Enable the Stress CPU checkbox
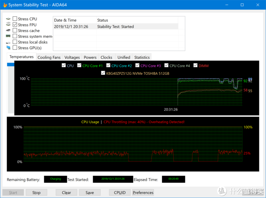Screen dimensions: 266x198 pos(15,19)
